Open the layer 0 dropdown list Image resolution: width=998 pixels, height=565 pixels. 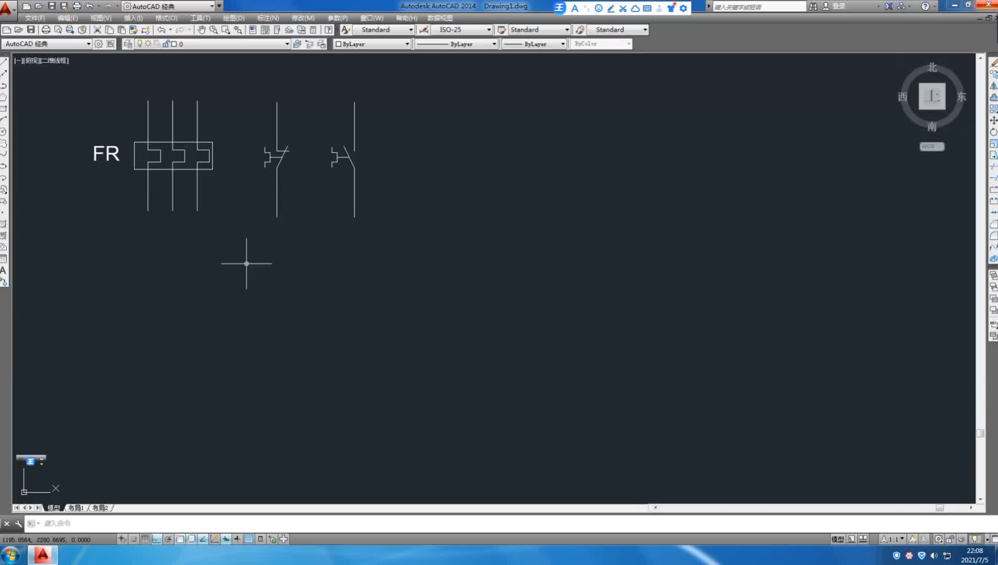click(287, 44)
